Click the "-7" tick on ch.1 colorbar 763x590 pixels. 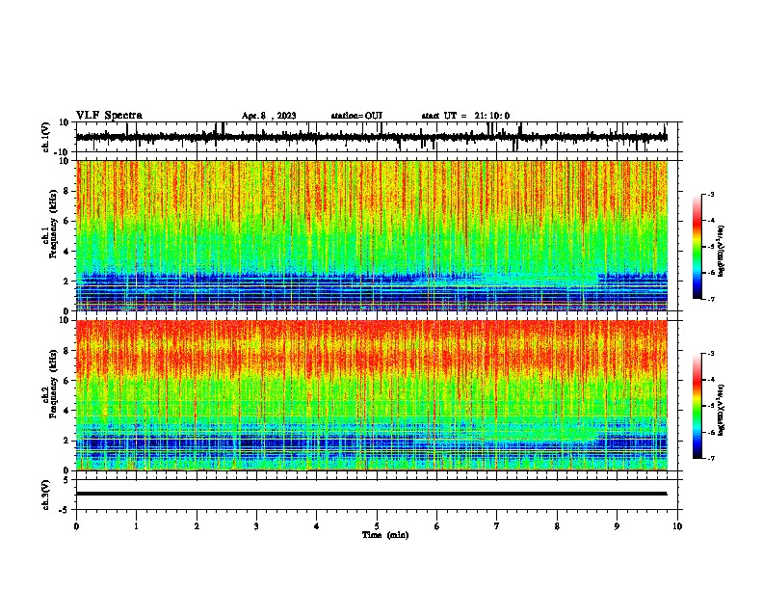click(x=710, y=299)
